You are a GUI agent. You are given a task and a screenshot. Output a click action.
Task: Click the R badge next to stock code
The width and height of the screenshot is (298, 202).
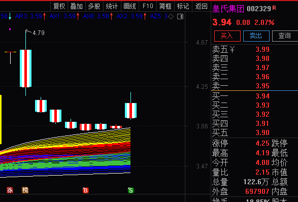point(274,8)
